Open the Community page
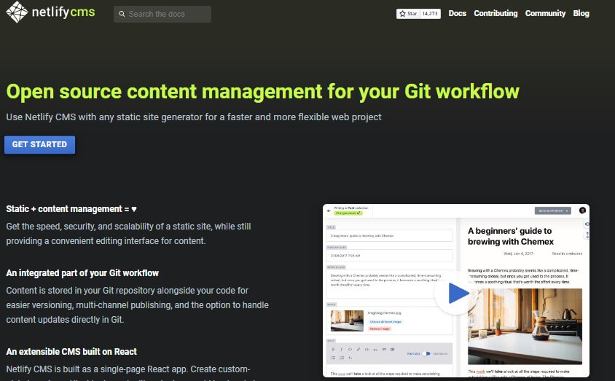This screenshot has width=615, height=381. 545,13
